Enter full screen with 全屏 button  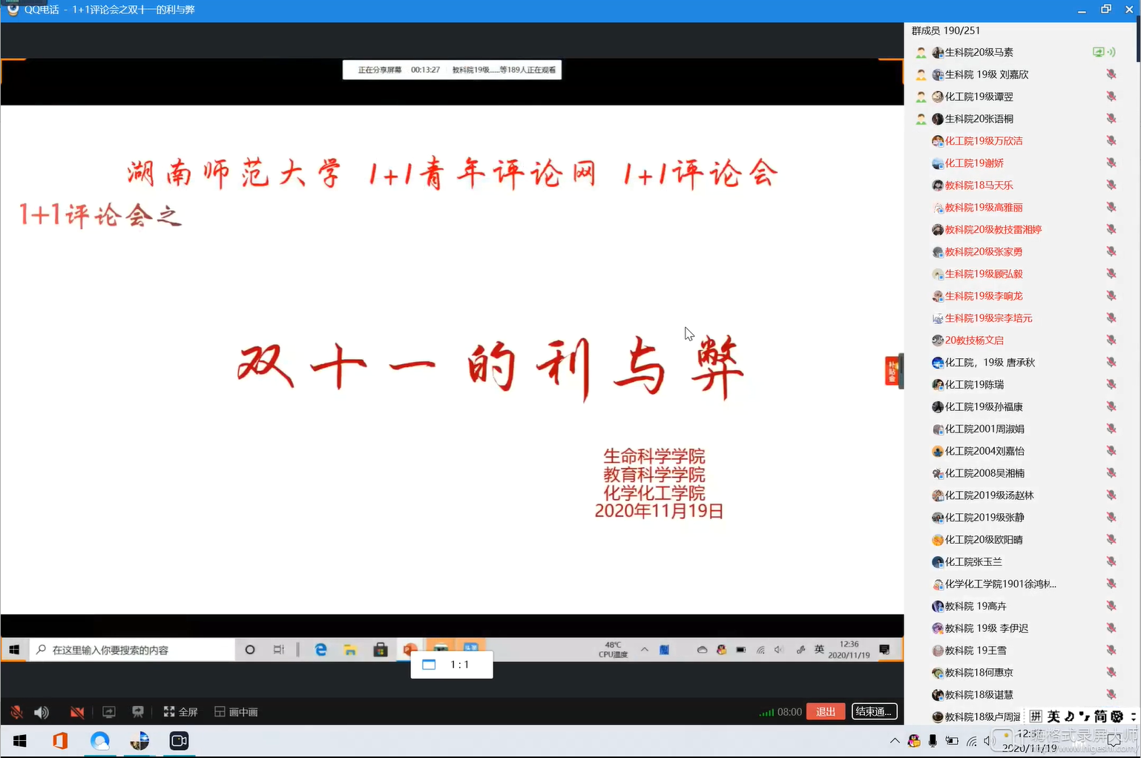point(181,712)
